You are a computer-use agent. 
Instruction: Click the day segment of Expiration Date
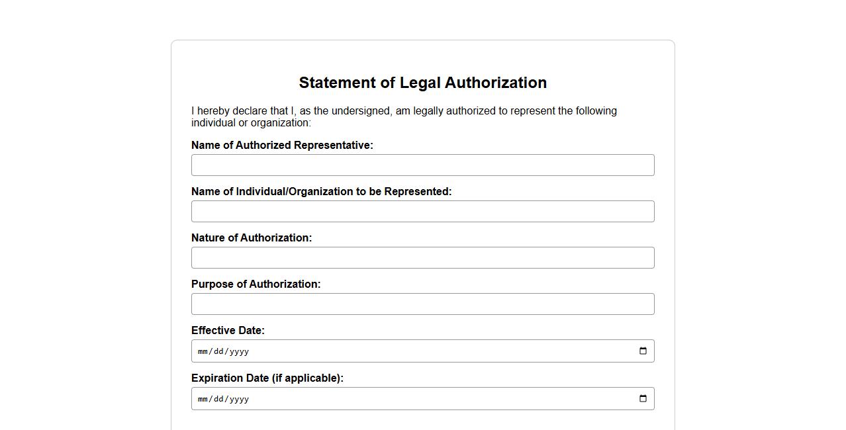[219, 400]
